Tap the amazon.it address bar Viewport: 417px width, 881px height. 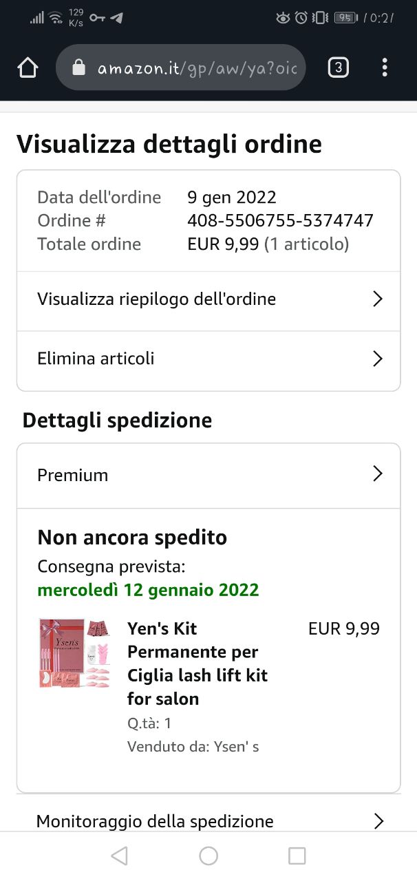(x=180, y=67)
